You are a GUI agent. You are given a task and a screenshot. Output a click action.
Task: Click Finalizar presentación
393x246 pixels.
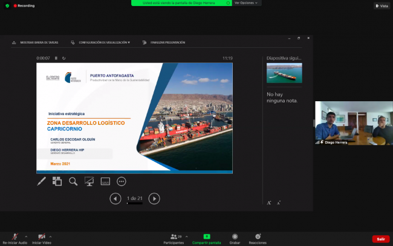click(164, 42)
